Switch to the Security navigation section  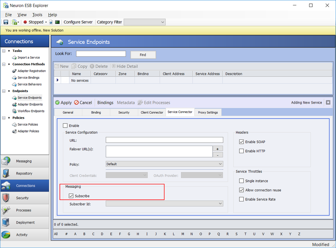pyautogui.click(x=25, y=198)
